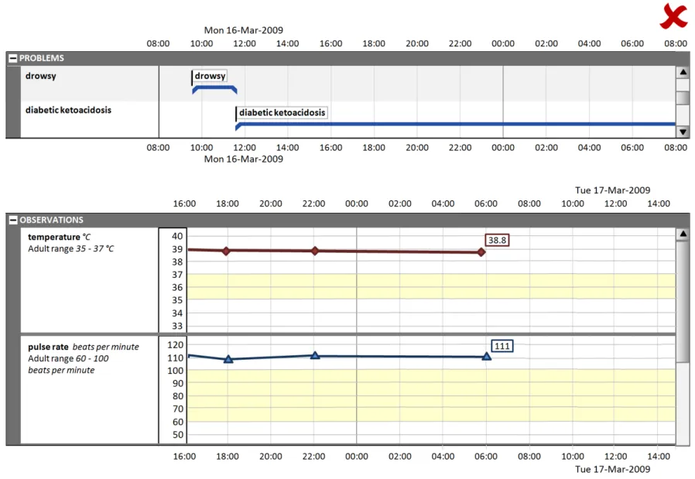Collapse the PROBLEMS section
The image size is (695, 479).
(13, 58)
